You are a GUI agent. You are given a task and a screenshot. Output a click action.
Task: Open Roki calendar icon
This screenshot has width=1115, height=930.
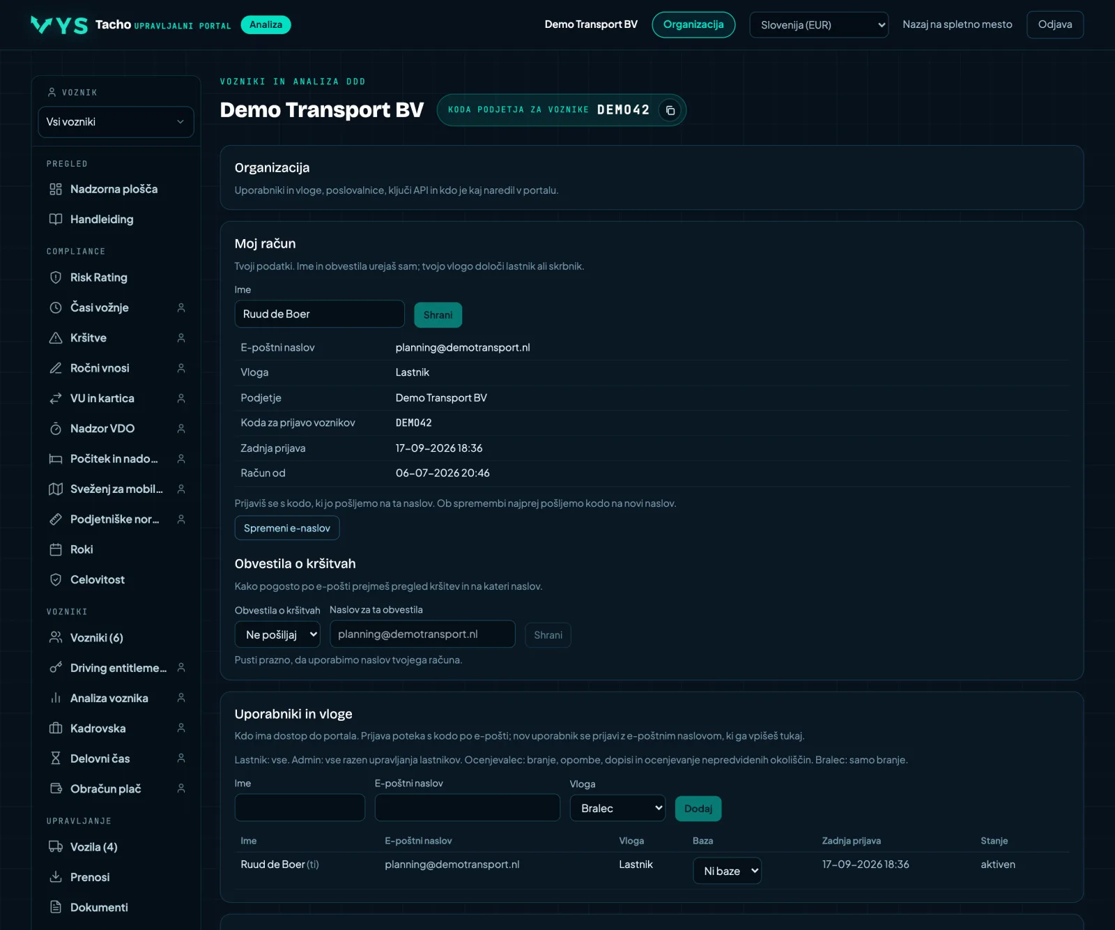click(56, 549)
